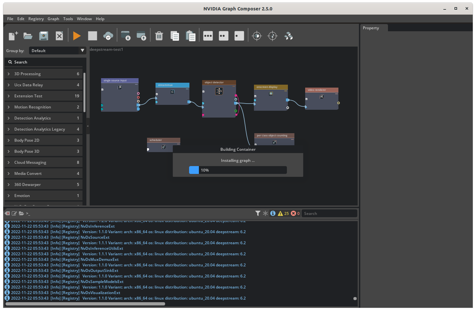The image size is (476, 311).
Task: Click the component list vertical scrollbar
Action: [x=84, y=92]
